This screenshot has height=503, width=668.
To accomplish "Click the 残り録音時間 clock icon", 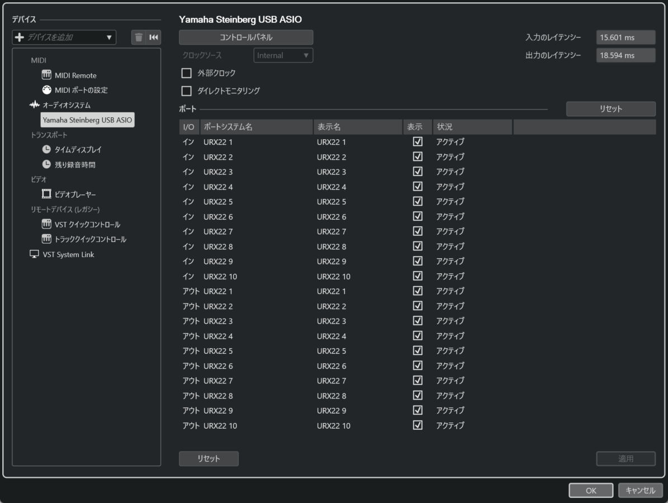I will click(x=46, y=164).
